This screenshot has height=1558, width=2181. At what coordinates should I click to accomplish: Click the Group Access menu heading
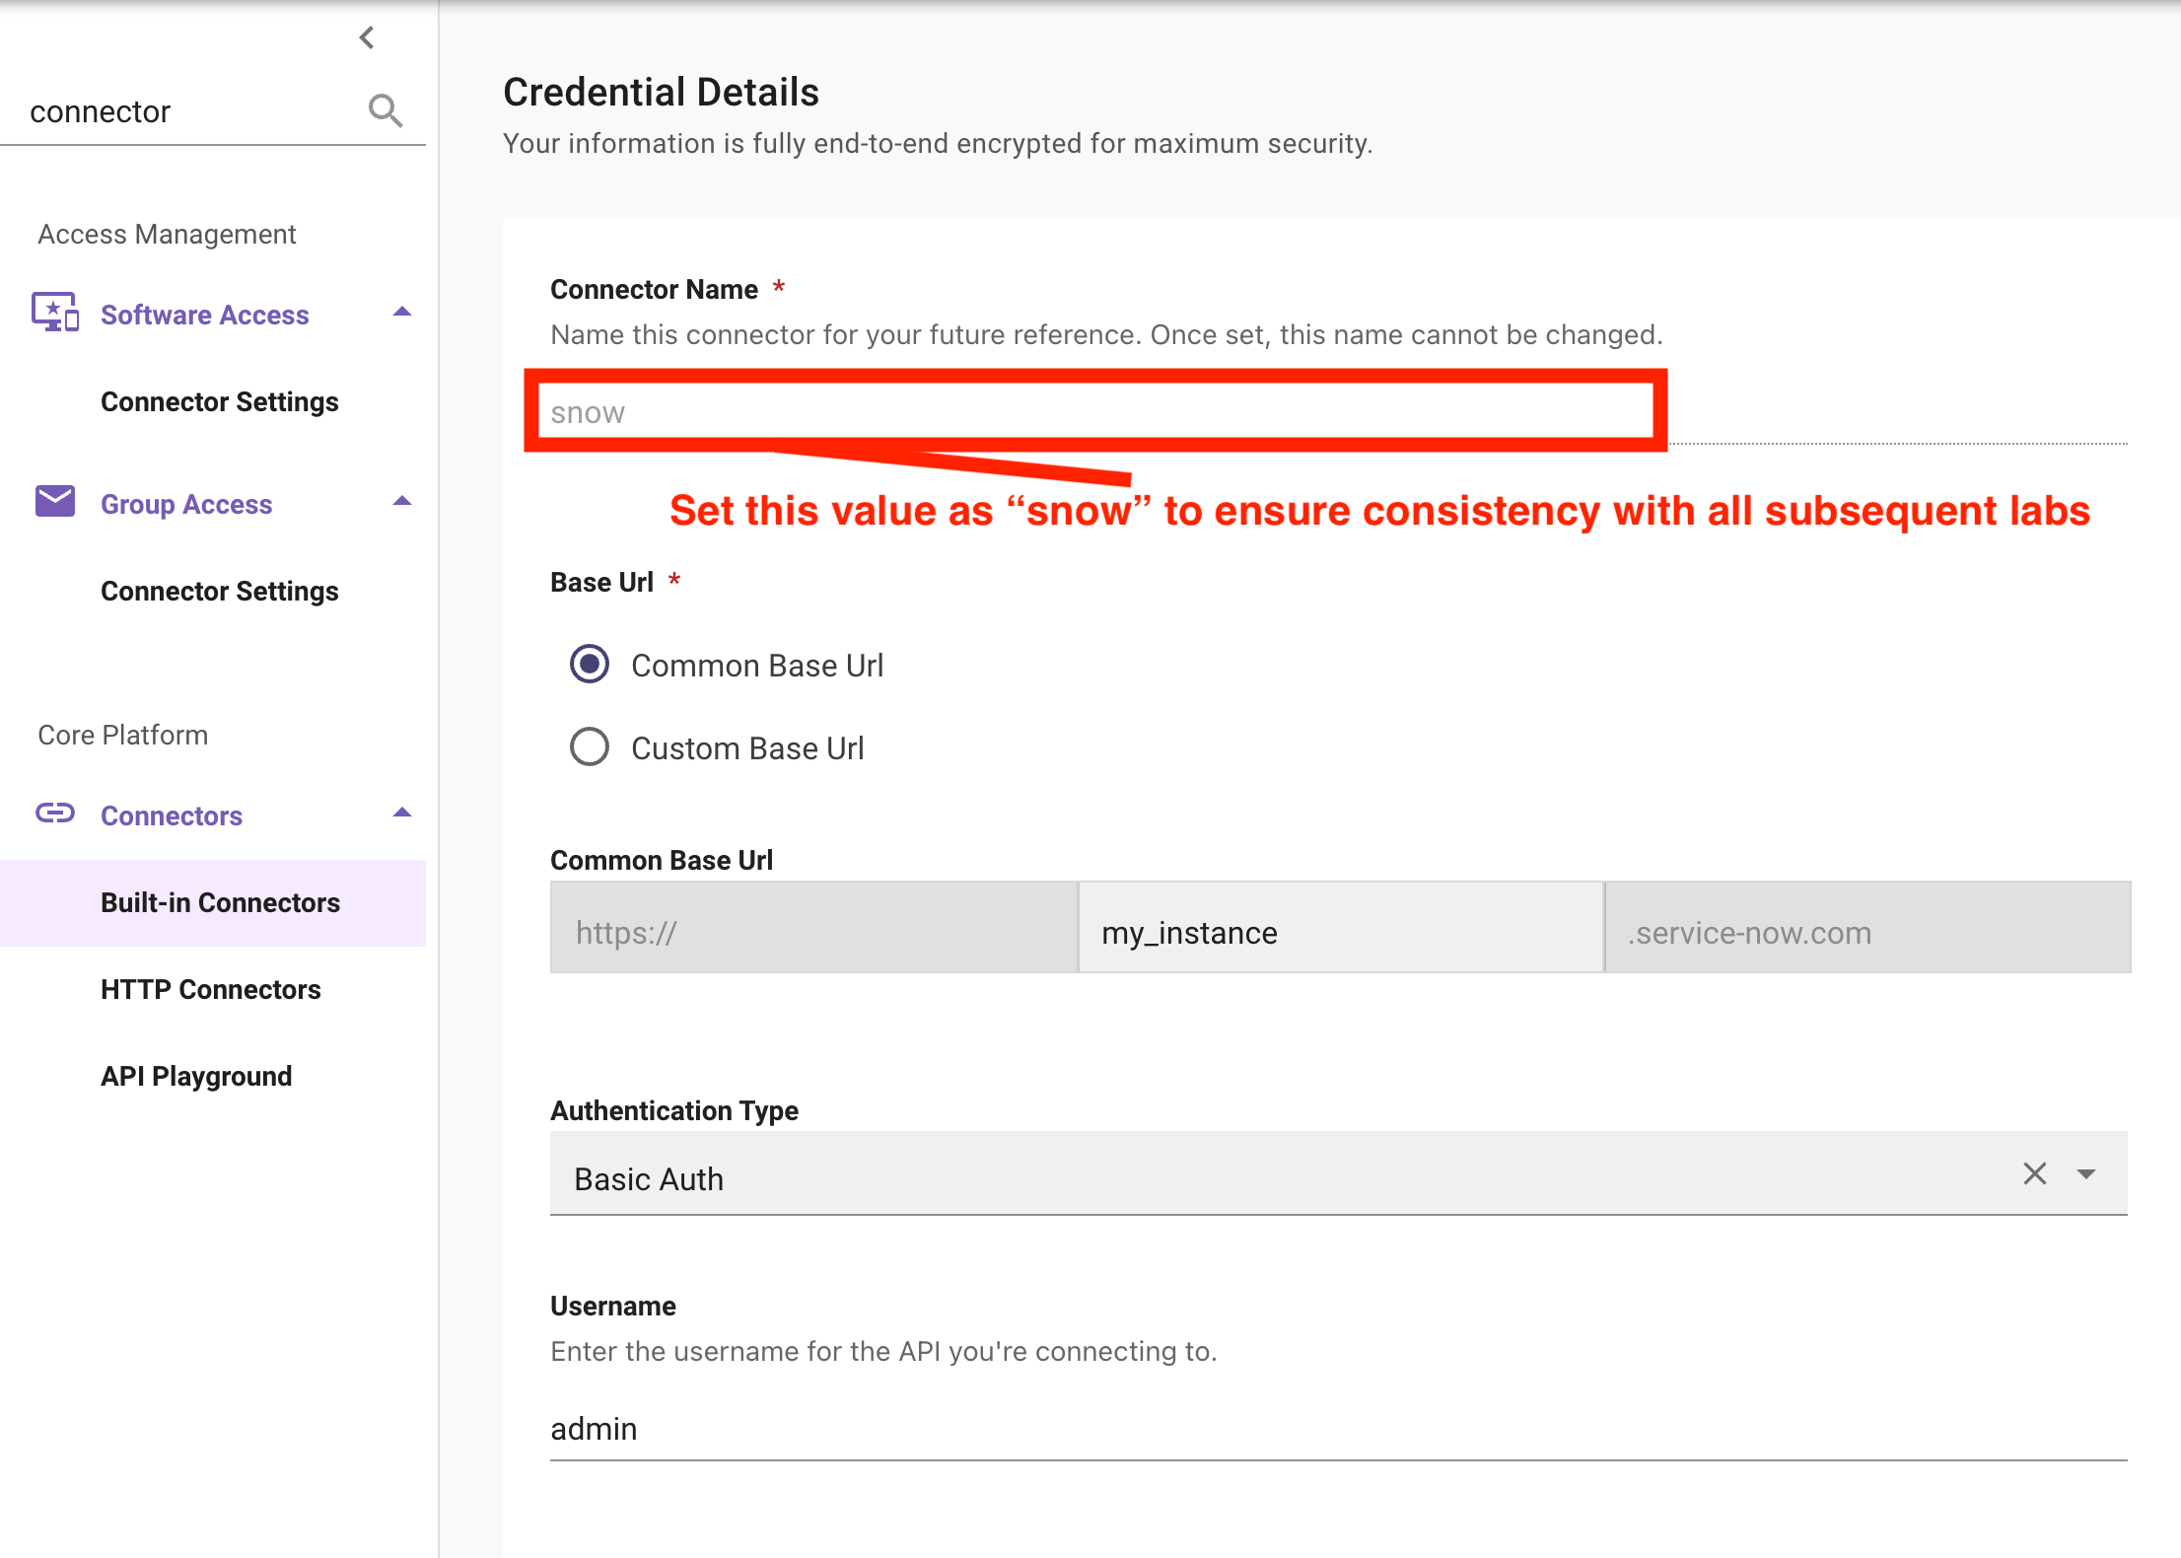[x=186, y=504]
